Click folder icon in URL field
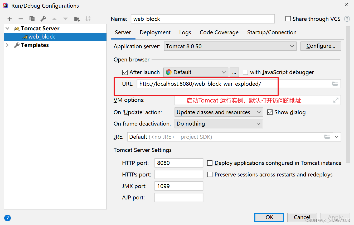 click(x=335, y=84)
